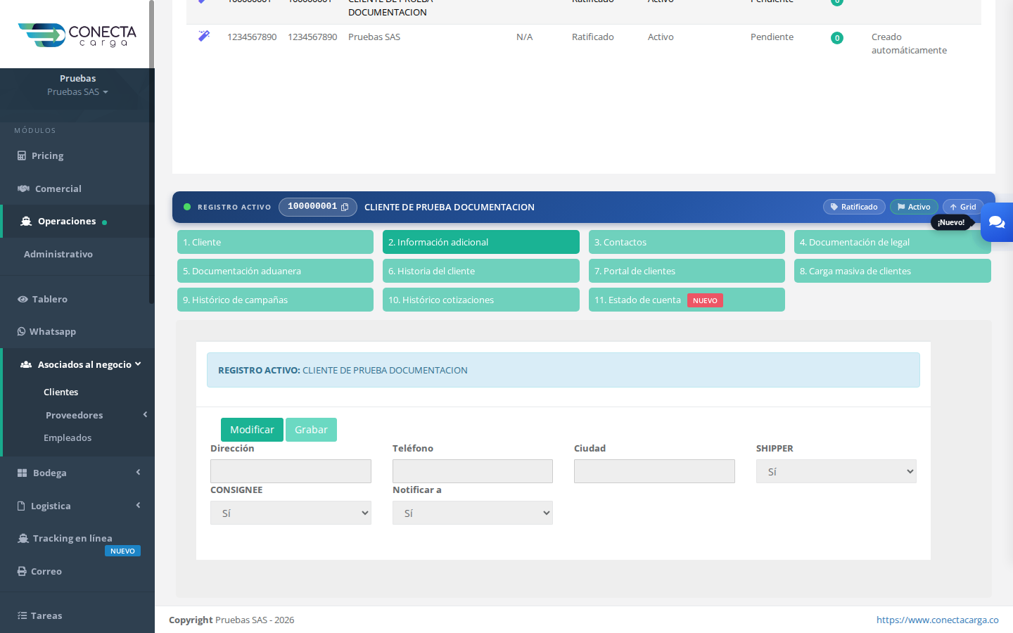This screenshot has width=1013, height=633.
Task: Click the Ciudad input field
Action: (654, 471)
